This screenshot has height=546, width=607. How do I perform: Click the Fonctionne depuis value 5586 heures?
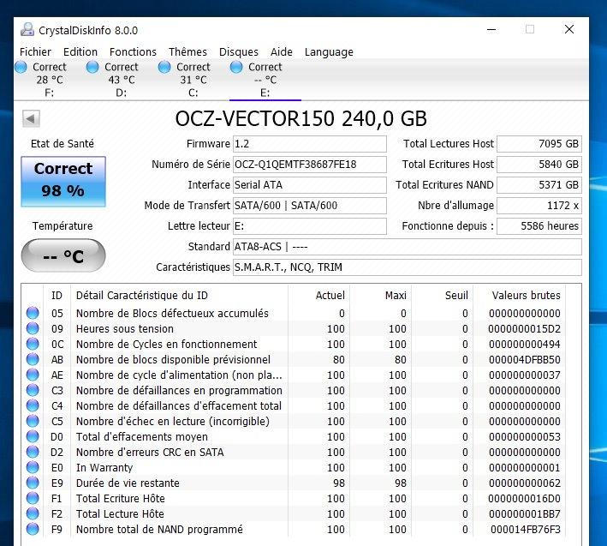pyautogui.click(x=539, y=226)
